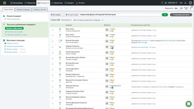This screenshot has width=194, height=109.
Task: Click the green resume file upload button
Action: pos(14,28)
